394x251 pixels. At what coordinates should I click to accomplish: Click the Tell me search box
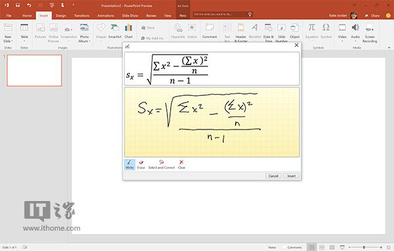(x=223, y=14)
